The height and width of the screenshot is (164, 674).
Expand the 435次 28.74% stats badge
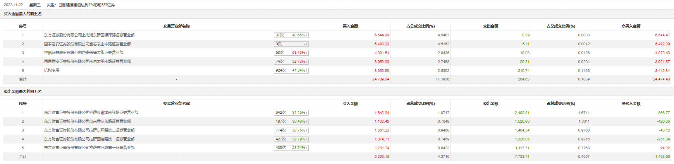[291, 148]
